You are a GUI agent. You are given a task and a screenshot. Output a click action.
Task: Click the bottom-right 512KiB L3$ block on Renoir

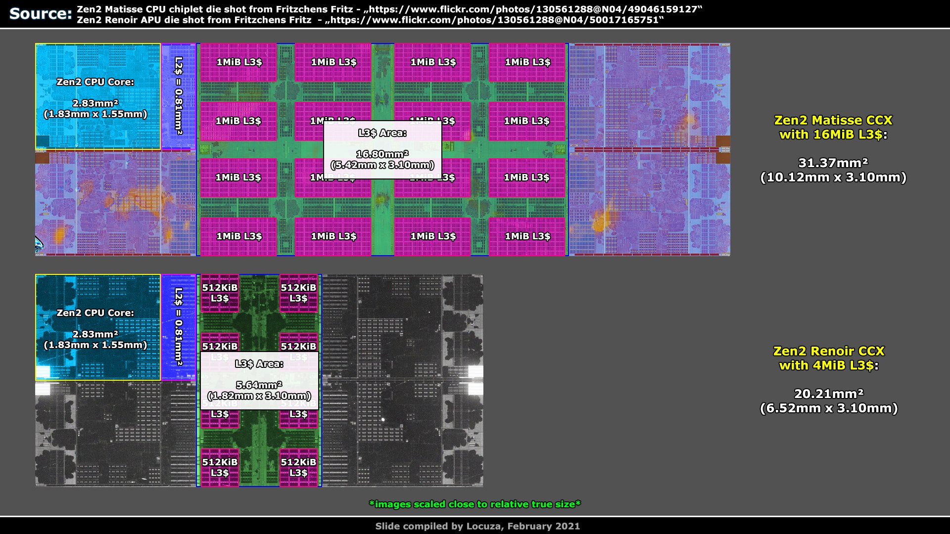pos(298,467)
